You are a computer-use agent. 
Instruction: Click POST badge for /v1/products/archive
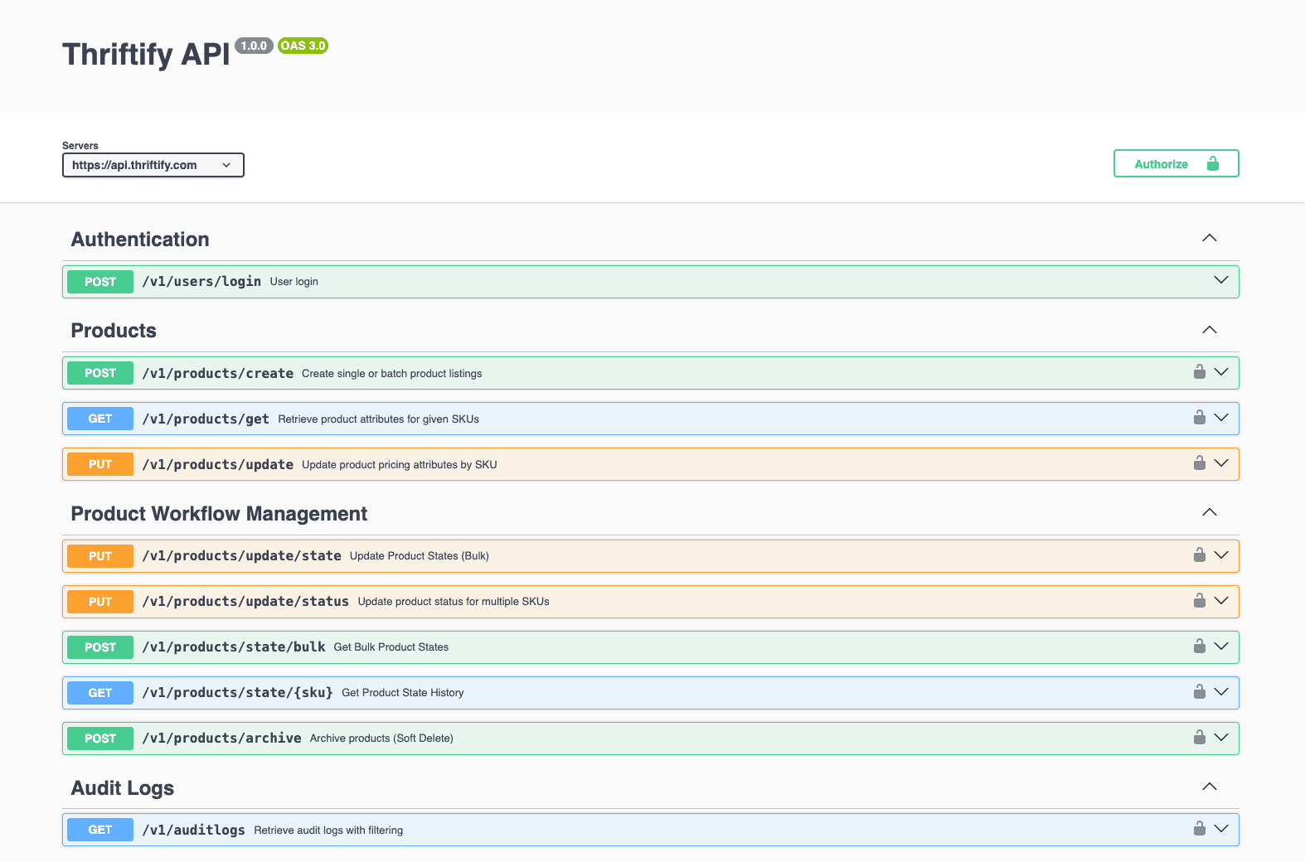[x=100, y=739]
